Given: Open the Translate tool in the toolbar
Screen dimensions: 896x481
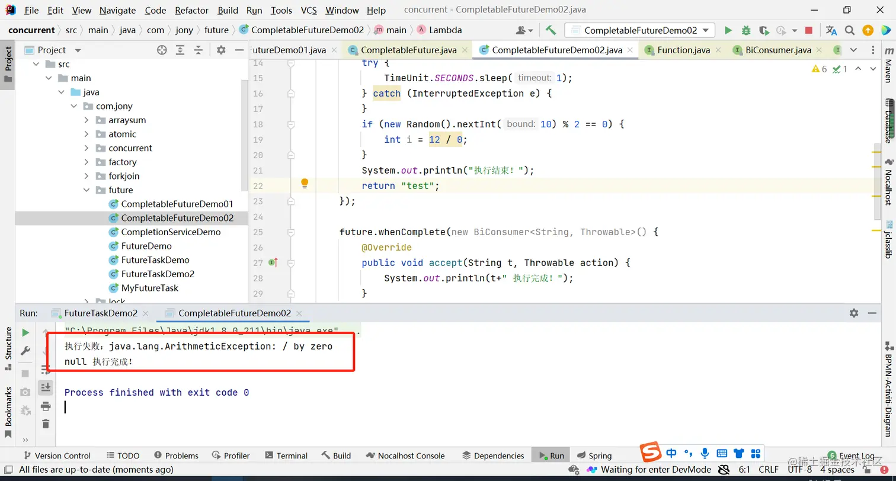Looking at the screenshot, I should coord(831,30).
